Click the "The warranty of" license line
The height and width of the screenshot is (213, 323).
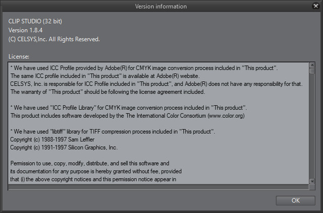tap(107, 92)
